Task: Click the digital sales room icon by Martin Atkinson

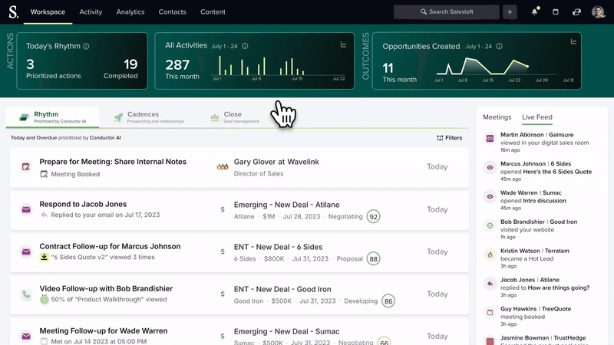Action: [x=490, y=139]
